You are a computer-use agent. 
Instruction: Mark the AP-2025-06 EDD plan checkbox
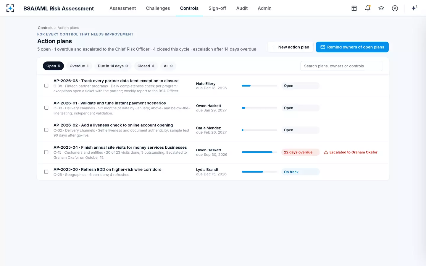pyautogui.click(x=46, y=172)
